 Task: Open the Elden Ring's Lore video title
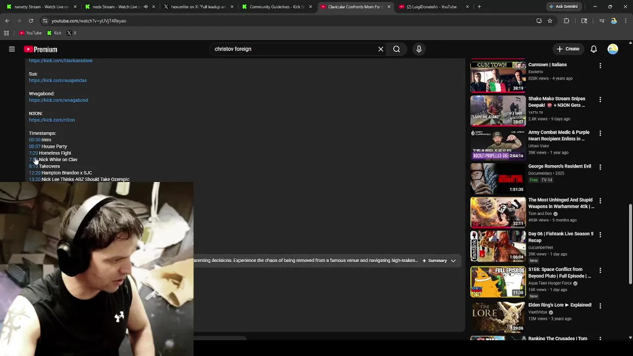[x=560, y=305]
